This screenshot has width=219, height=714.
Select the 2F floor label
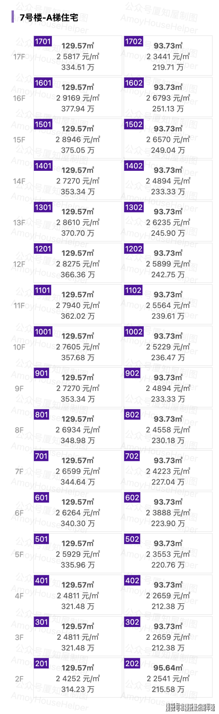tap(19, 679)
